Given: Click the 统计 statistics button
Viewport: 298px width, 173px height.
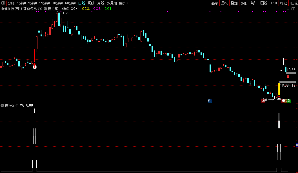Looking at the screenshot, I should 254,3.
